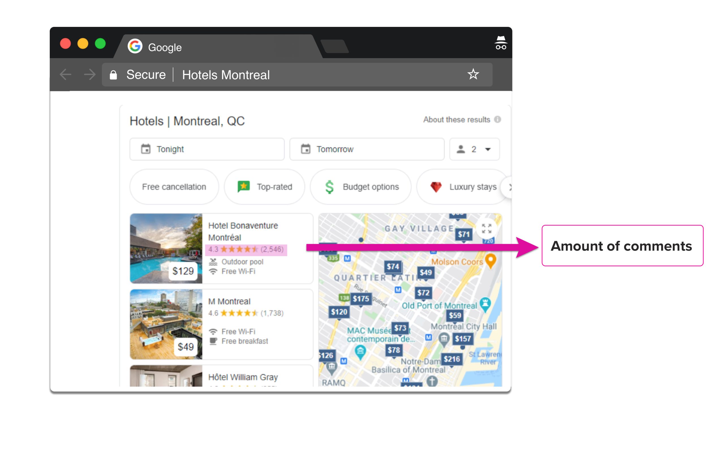Screen dimensions: 724x465
Task: Click the $78 map price marker
Action: [x=394, y=351]
